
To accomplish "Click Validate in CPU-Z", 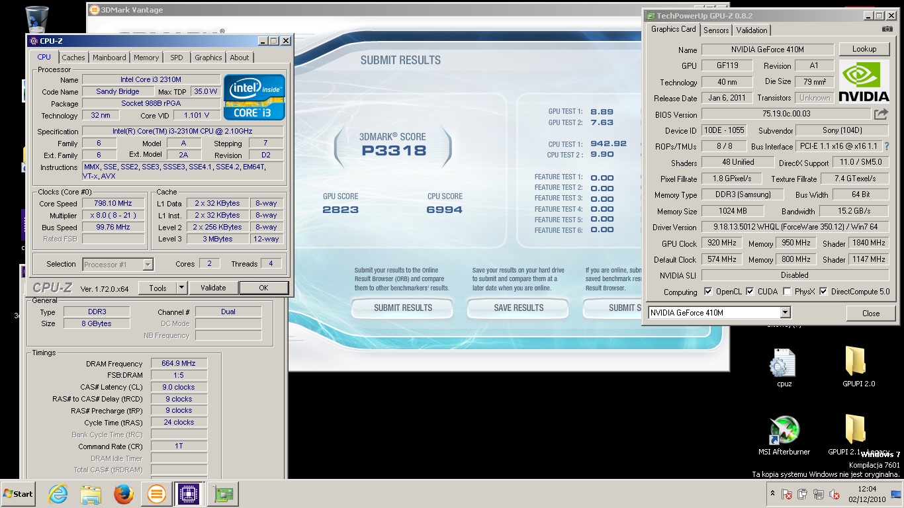I will click(x=213, y=288).
